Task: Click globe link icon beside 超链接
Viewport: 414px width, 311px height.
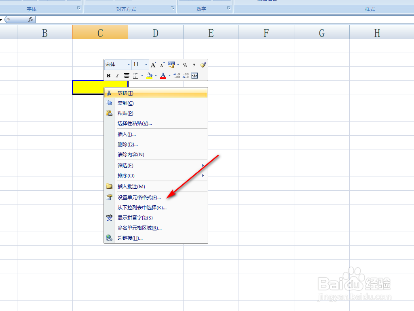Action: pyautogui.click(x=109, y=238)
